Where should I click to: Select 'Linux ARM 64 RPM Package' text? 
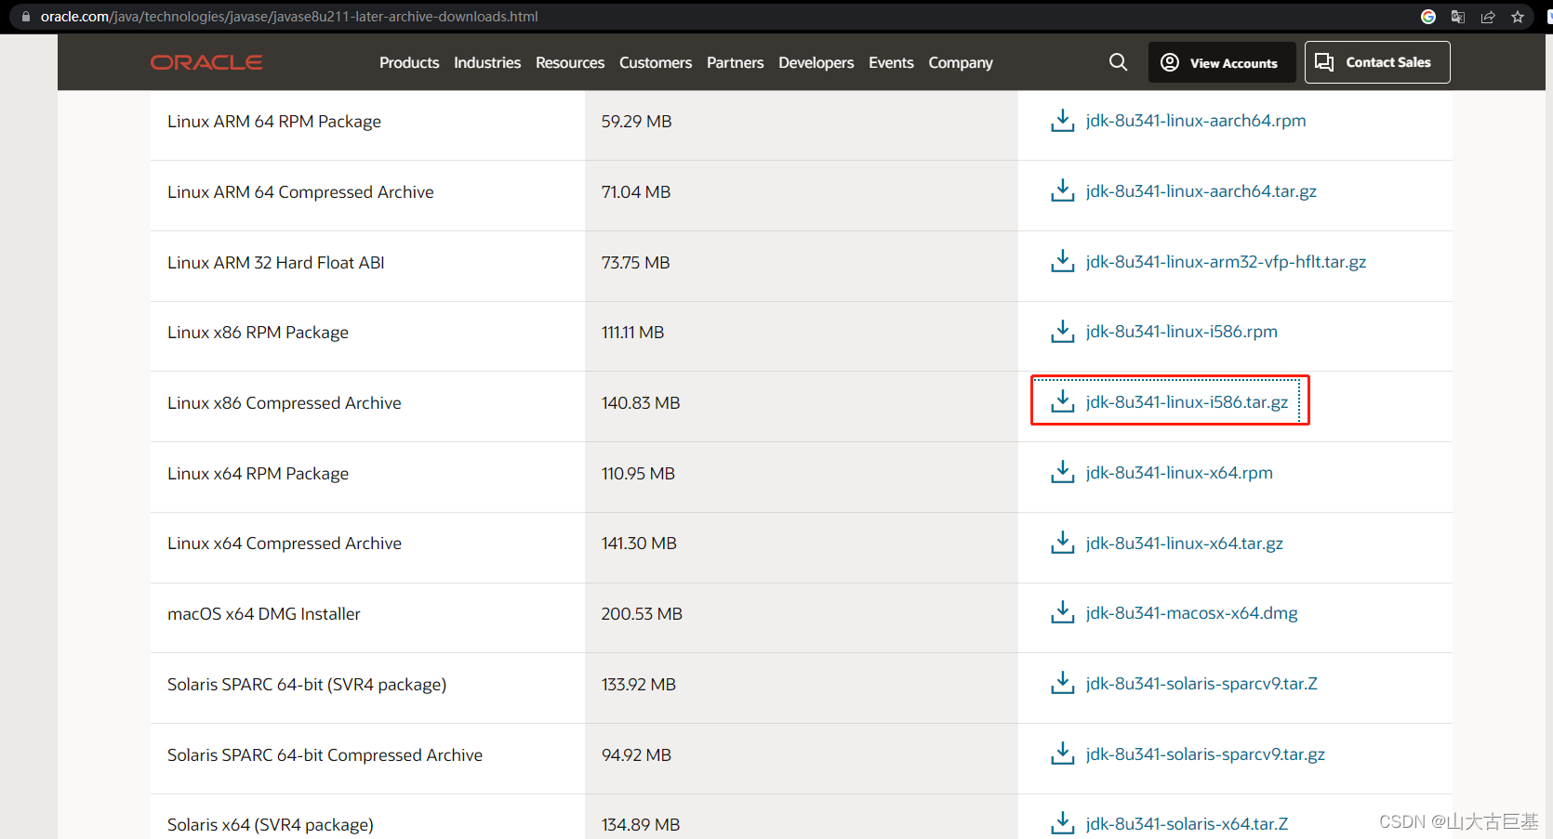coord(274,122)
